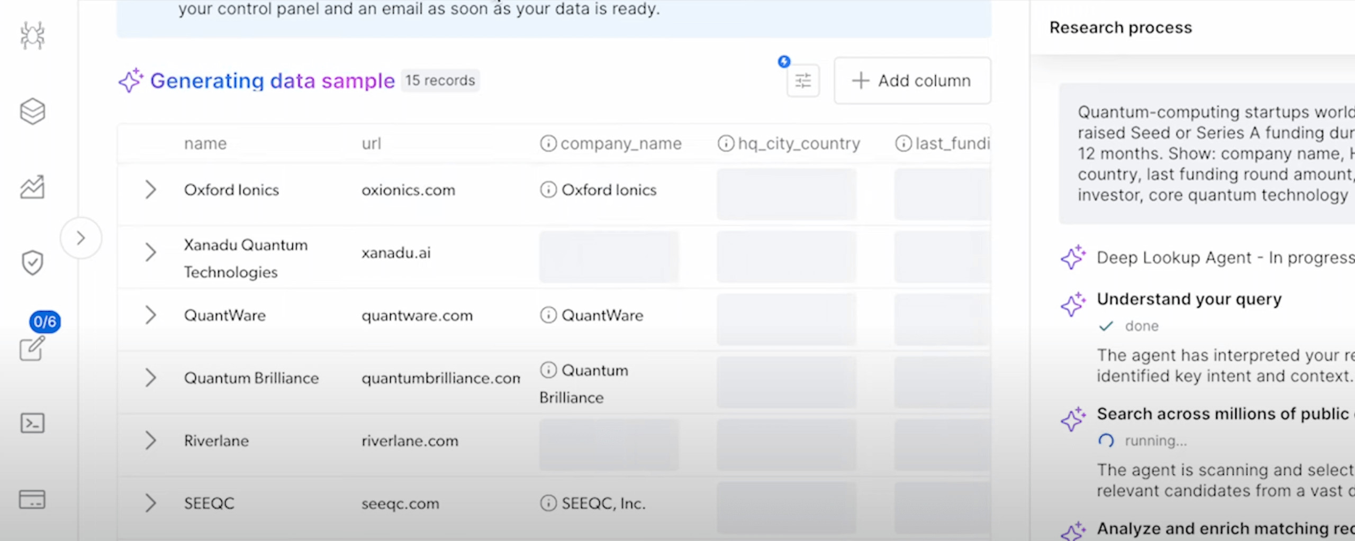Click the xanadu.ai url cell
Viewport: 1355px width, 541px height.
396,253
